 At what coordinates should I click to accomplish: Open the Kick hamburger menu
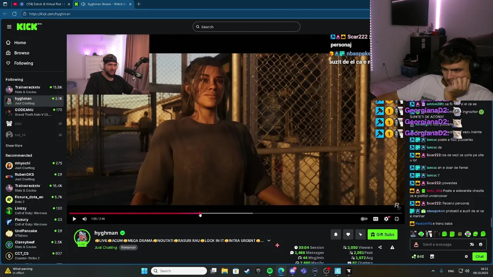click(9, 27)
